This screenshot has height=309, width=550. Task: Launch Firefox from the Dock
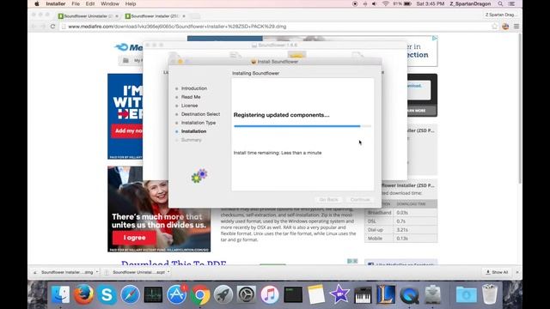[83, 294]
